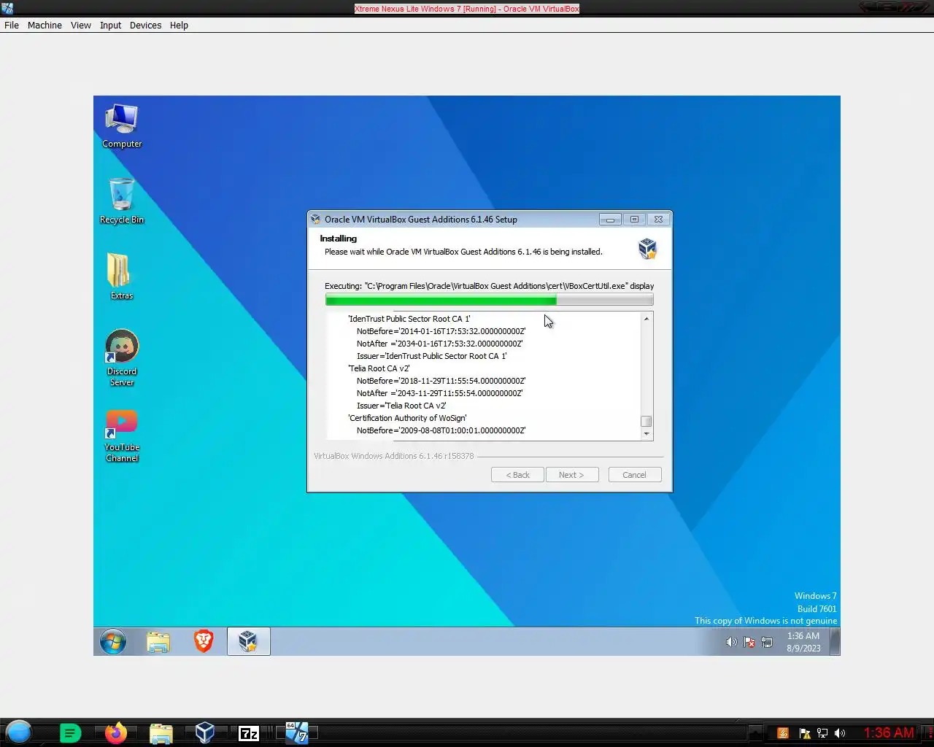Viewport: 934px width, 747px height.
Task: Select the Issuer='Telia Root CA v2' line
Action: 401,406
